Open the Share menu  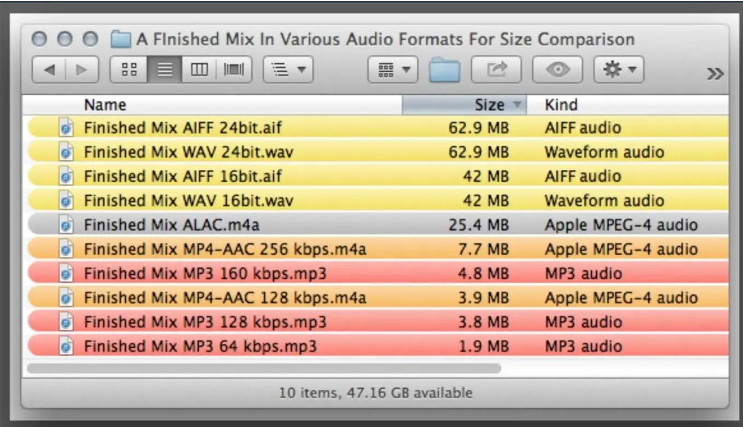point(495,70)
